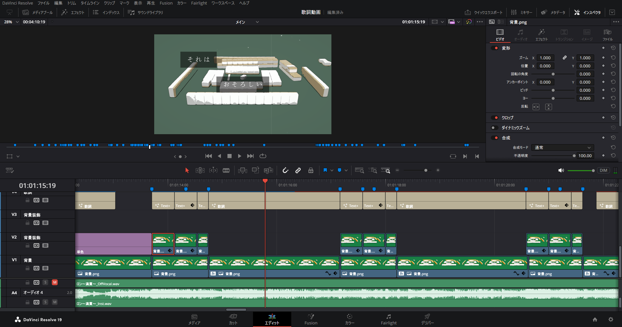The height and width of the screenshot is (327, 622).
Task: Open the viewer zoom 28% dropdown
Action: [x=11, y=22]
